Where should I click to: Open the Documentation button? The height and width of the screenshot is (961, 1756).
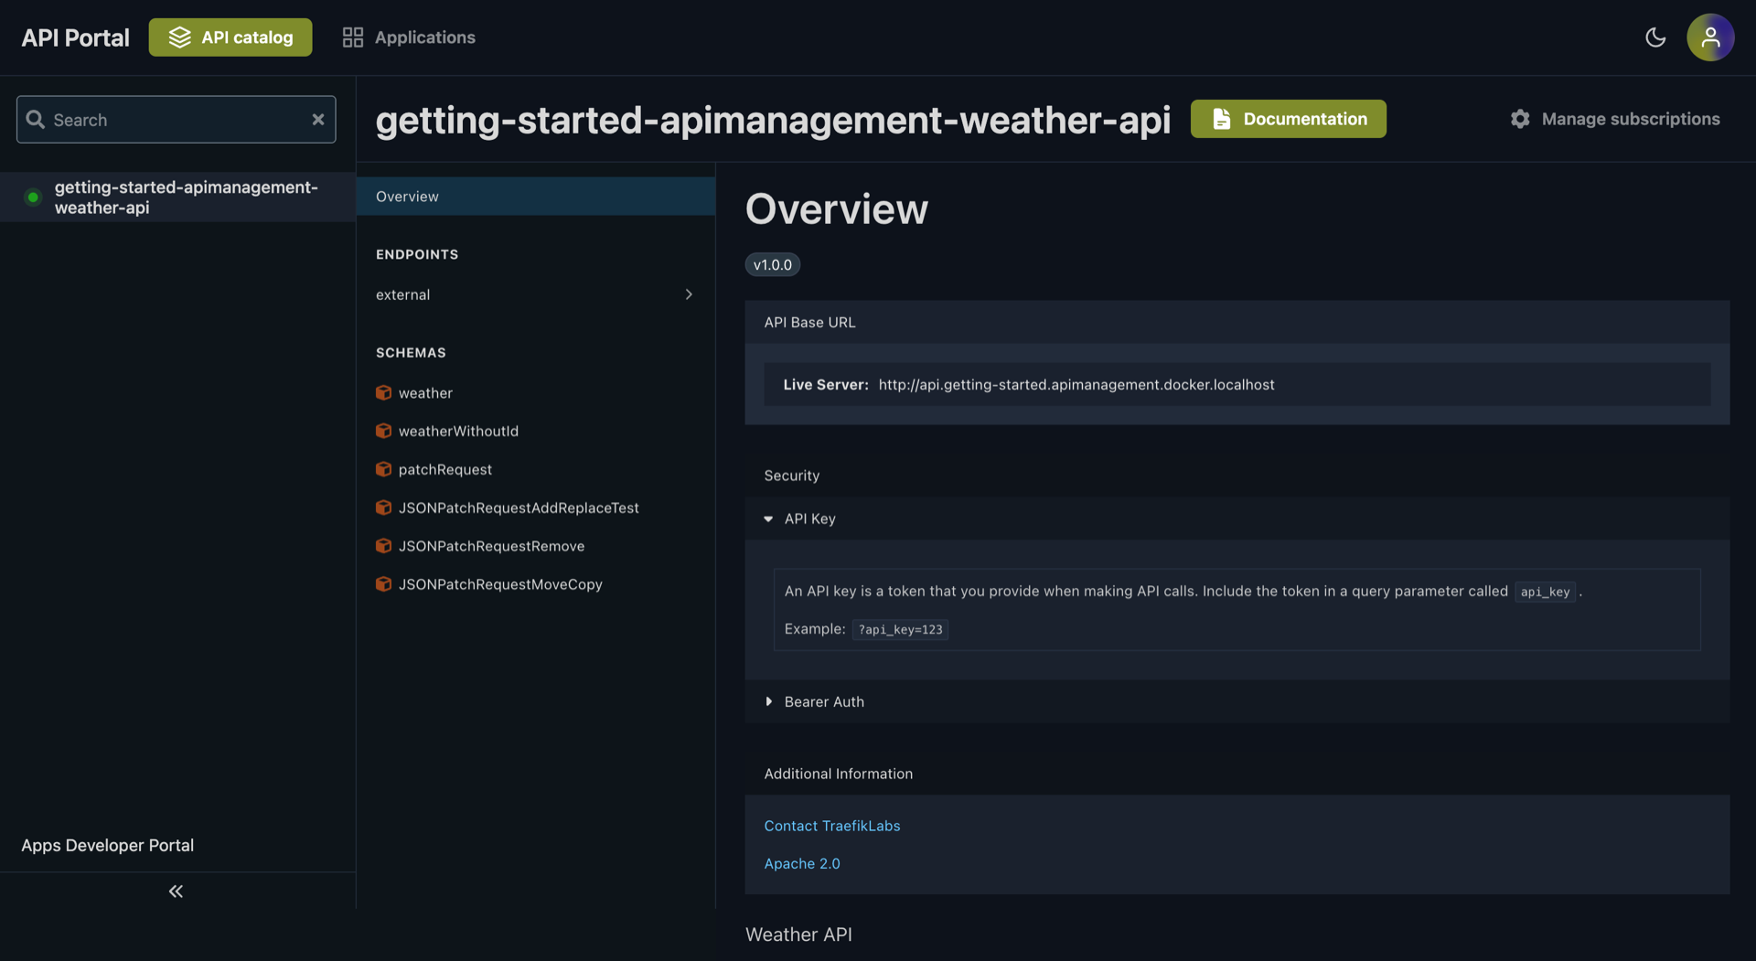pyautogui.click(x=1289, y=119)
